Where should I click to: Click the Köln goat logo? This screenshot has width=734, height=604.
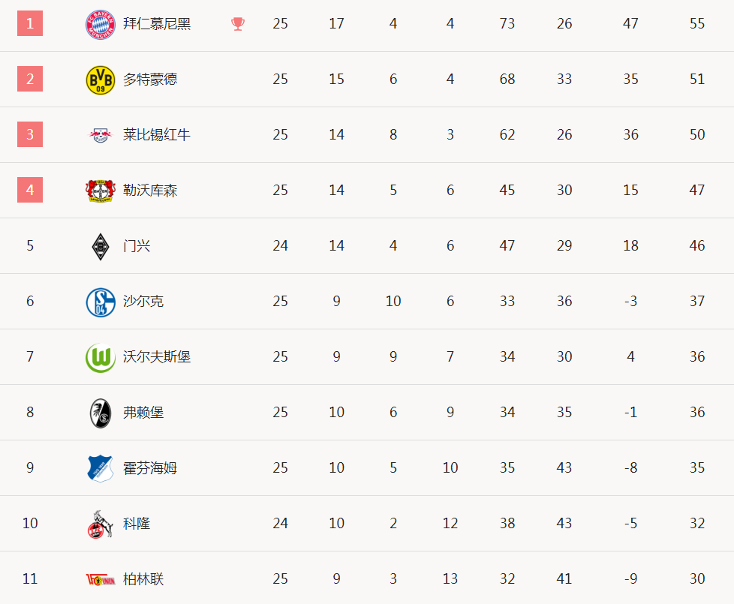point(100,524)
